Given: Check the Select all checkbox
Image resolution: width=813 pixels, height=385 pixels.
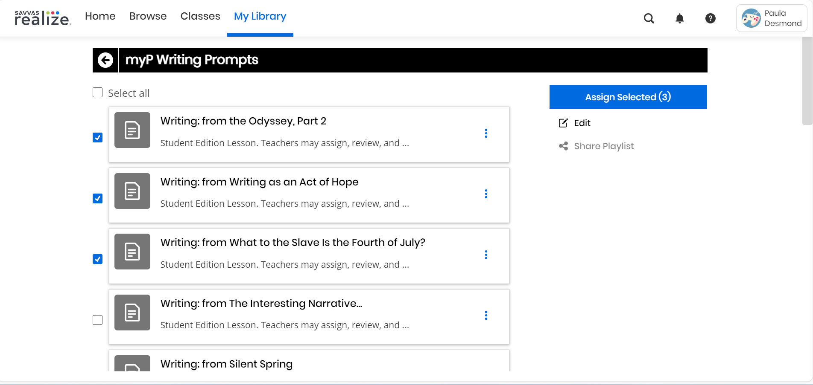Looking at the screenshot, I should tap(98, 93).
